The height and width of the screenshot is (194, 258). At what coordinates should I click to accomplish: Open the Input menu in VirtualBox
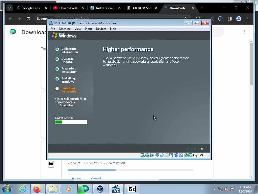pos(88,29)
